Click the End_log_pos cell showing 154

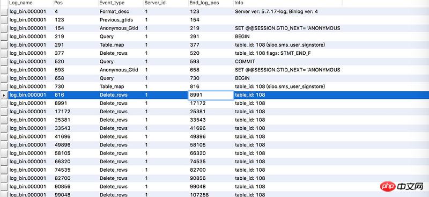click(x=211, y=20)
